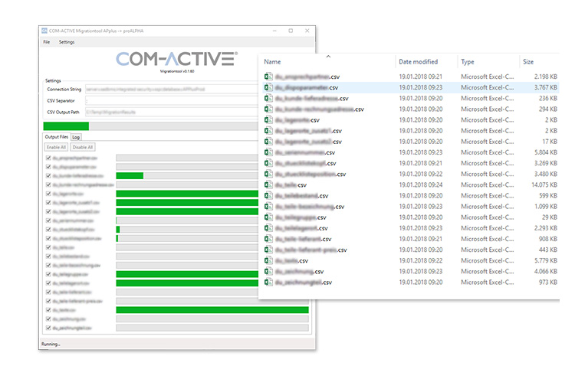Click the date 19.01.2018 09:24 cell

click(421, 184)
